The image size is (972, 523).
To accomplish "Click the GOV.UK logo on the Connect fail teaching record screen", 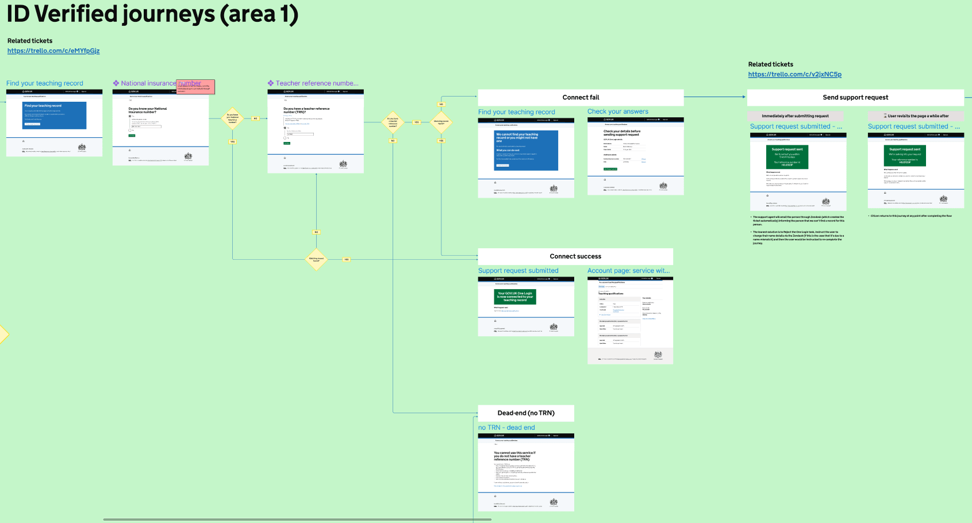I will coord(499,120).
